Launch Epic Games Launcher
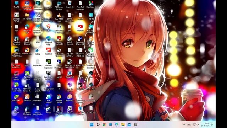This screenshot has width=227, height=128. pyautogui.click(x=48, y=76)
